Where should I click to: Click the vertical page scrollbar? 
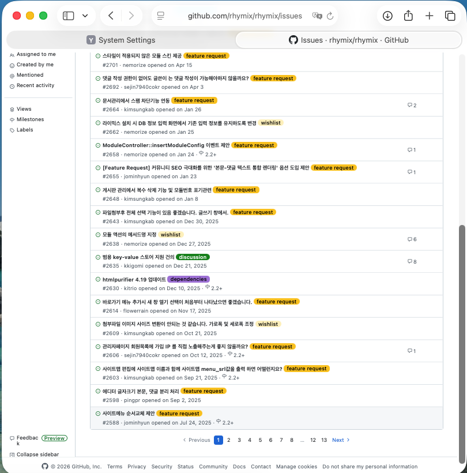point(462,344)
